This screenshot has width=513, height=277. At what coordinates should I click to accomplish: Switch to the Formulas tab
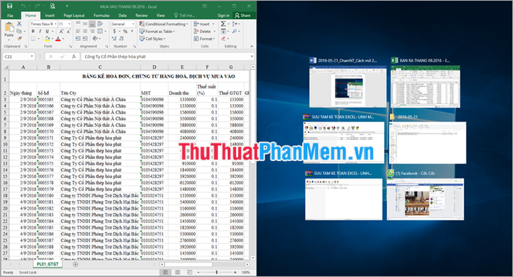101,15
